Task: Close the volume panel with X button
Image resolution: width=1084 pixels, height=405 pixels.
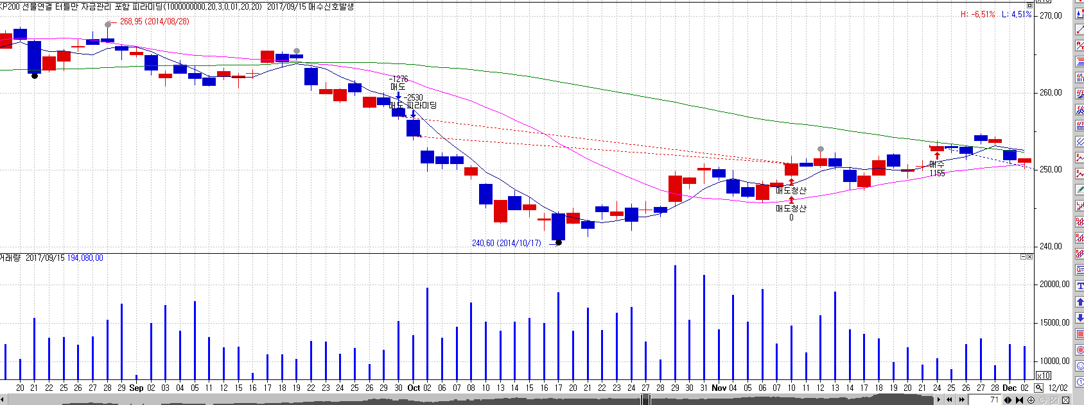Action: click(1030, 257)
